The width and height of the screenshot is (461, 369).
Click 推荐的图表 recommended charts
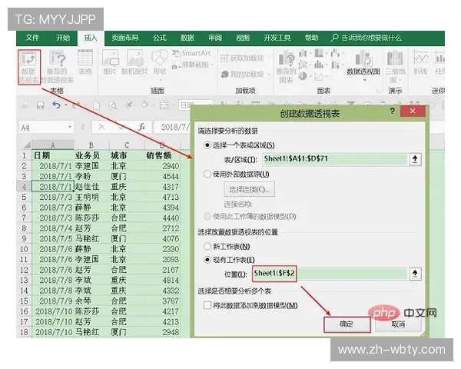pos(286,67)
